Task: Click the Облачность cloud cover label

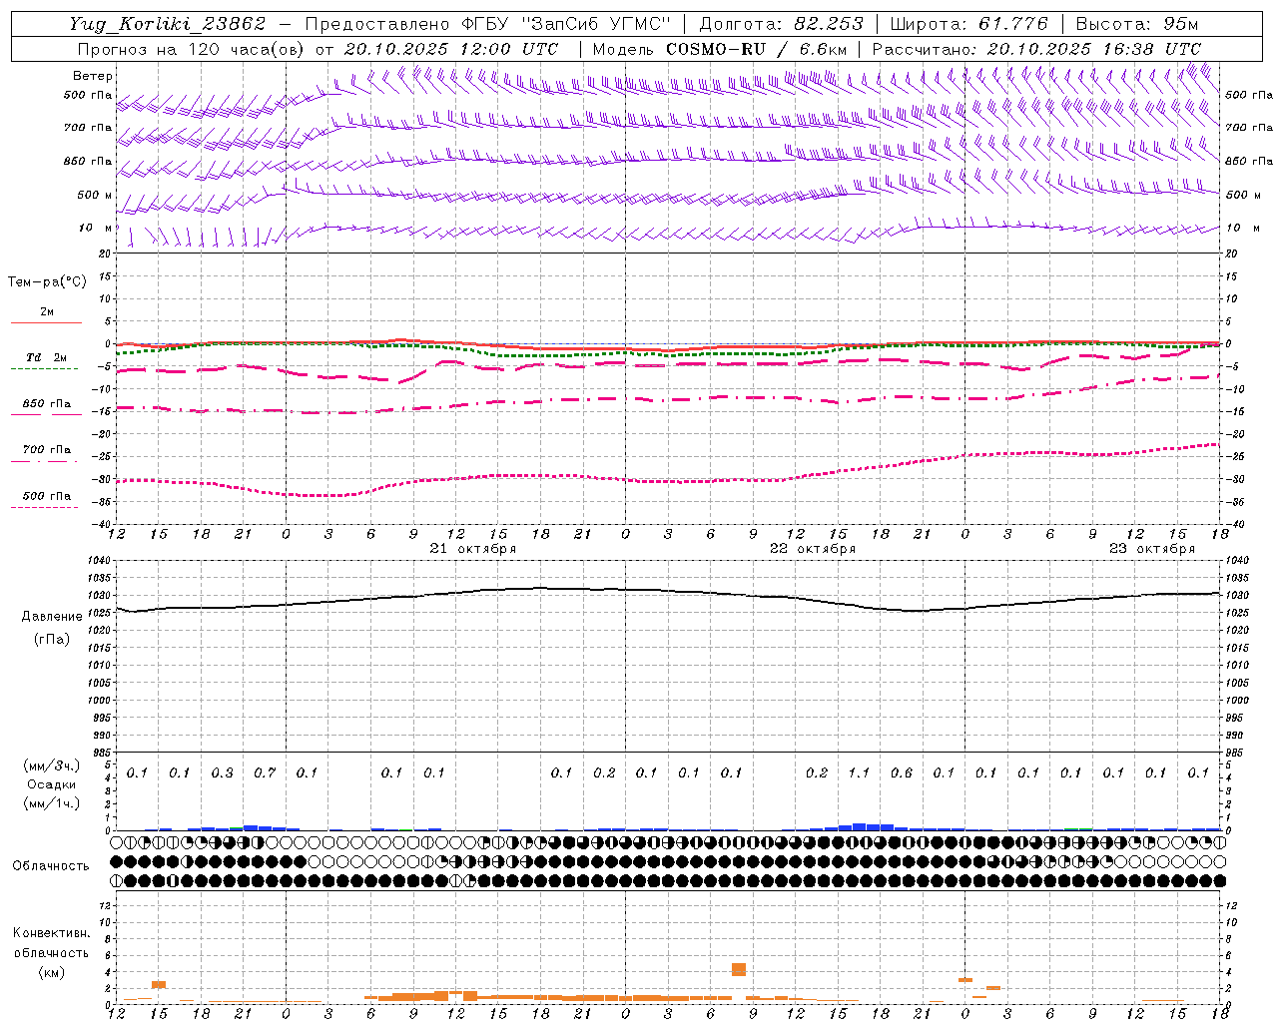Action: point(51,866)
